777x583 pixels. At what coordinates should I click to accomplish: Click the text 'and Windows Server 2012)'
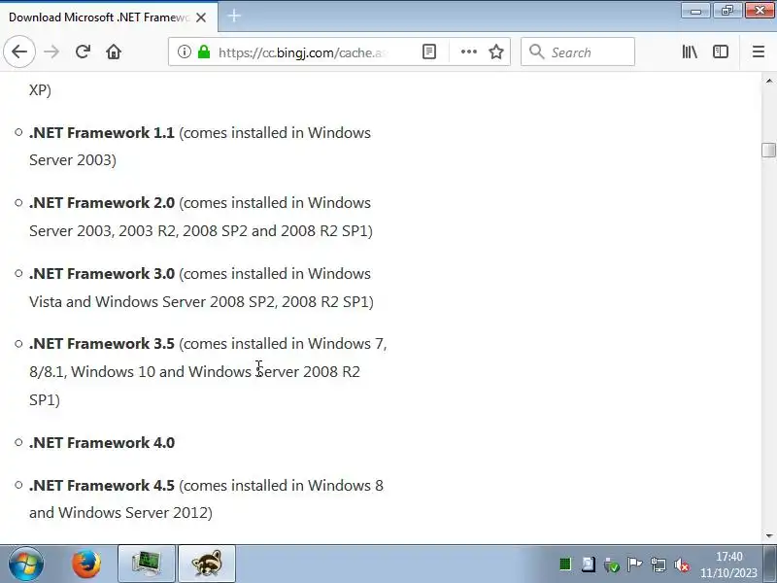pos(120,513)
